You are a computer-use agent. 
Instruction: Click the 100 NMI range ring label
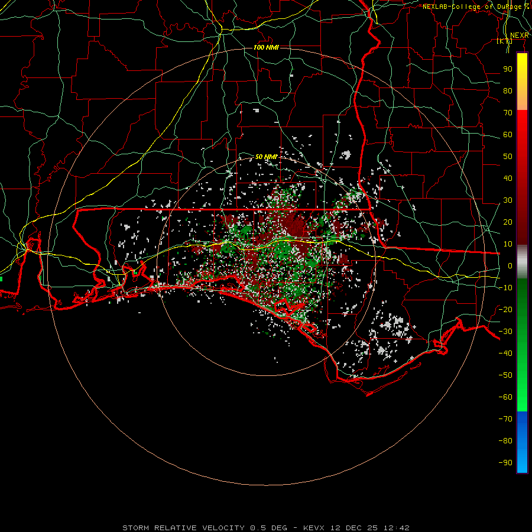point(266,47)
